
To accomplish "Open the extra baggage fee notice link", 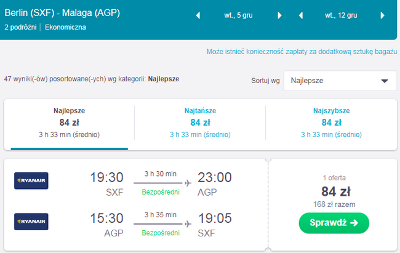I will 302,52.
